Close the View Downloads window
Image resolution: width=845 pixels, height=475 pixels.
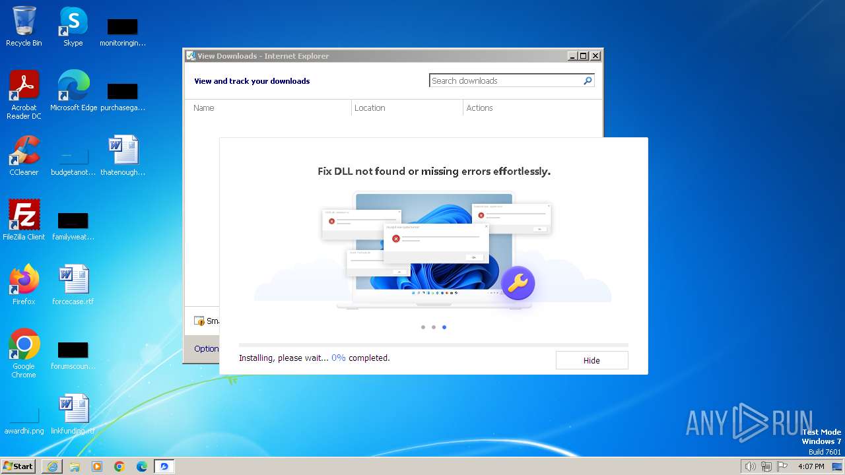[595, 56]
